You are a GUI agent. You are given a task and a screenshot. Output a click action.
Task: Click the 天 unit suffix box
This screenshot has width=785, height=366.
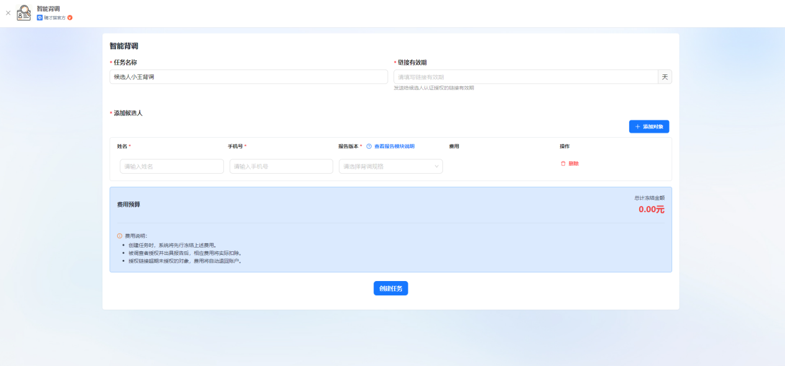pos(665,77)
